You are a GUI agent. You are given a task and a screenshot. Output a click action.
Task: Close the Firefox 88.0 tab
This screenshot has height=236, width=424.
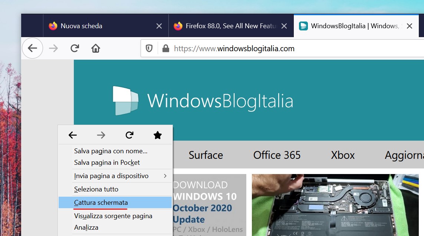(284, 26)
